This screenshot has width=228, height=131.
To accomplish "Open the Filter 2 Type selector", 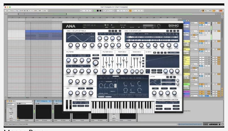I will 82,66.
